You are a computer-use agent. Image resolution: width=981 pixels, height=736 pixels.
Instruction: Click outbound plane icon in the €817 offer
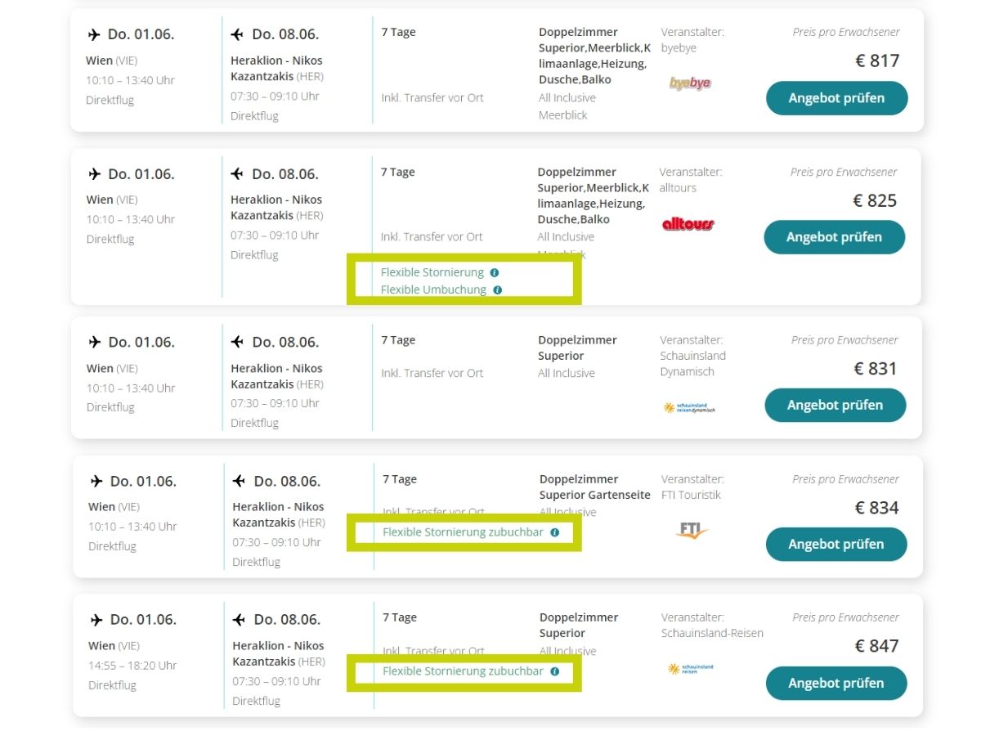[94, 34]
